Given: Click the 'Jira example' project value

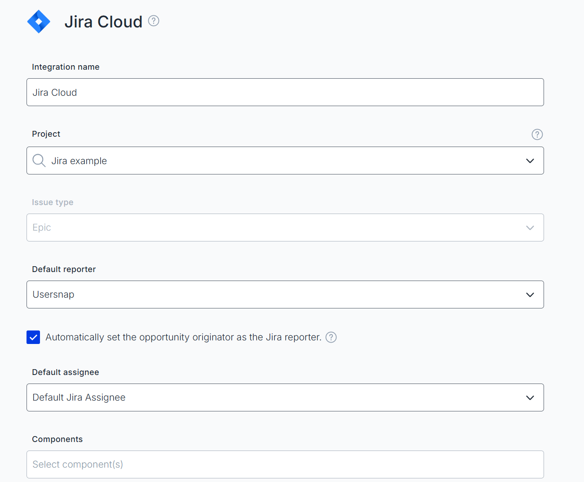Looking at the screenshot, I should [79, 161].
